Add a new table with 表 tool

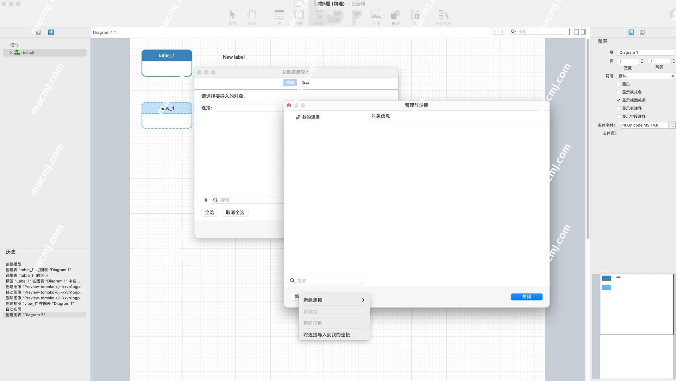[x=280, y=17]
